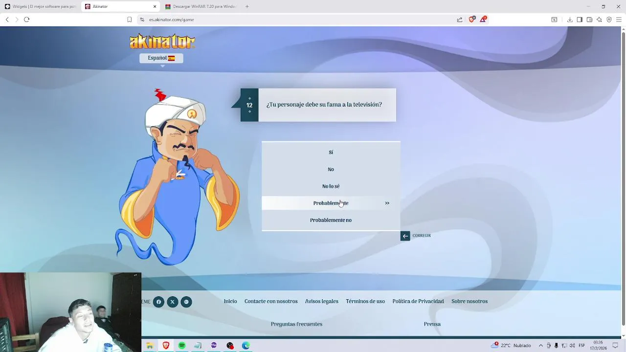Screen dimensions: 626x352
Task: Click the ESP keyboard language indicator
Action: pyautogui.click(x=582, y=346)
